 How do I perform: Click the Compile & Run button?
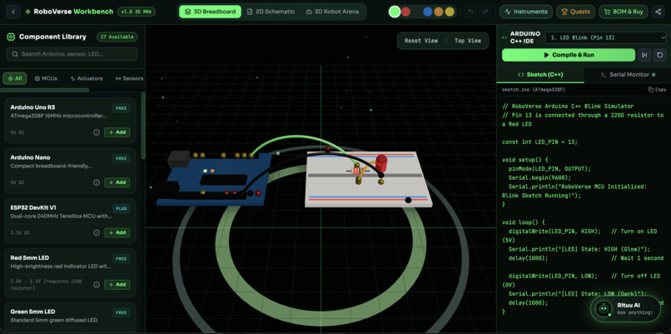pyautogui.click(x=569, y=55)
